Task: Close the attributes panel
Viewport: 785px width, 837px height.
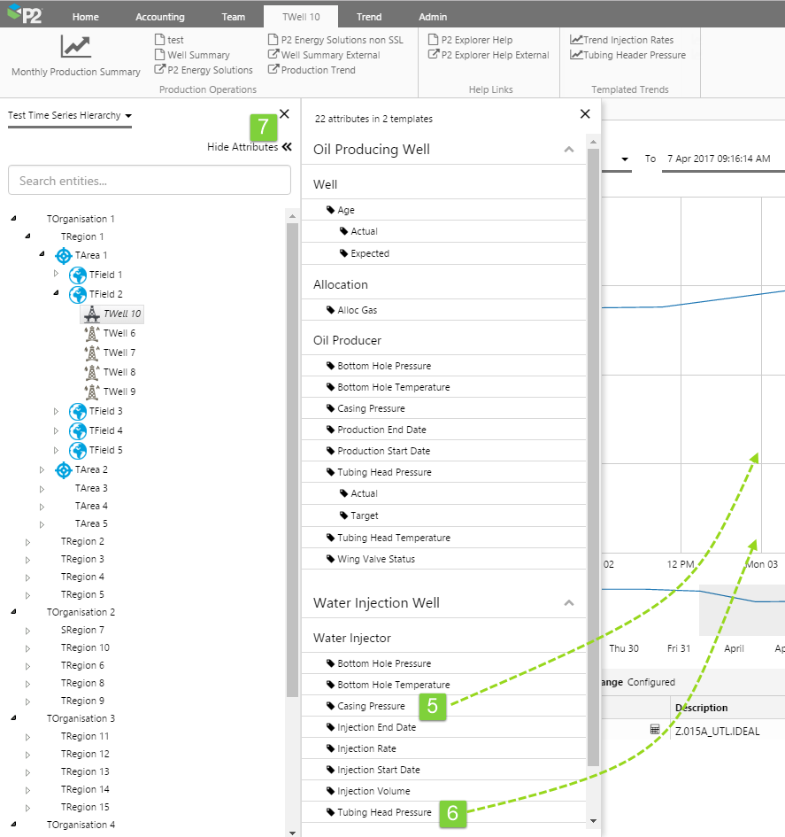Action: coord(584,113)
